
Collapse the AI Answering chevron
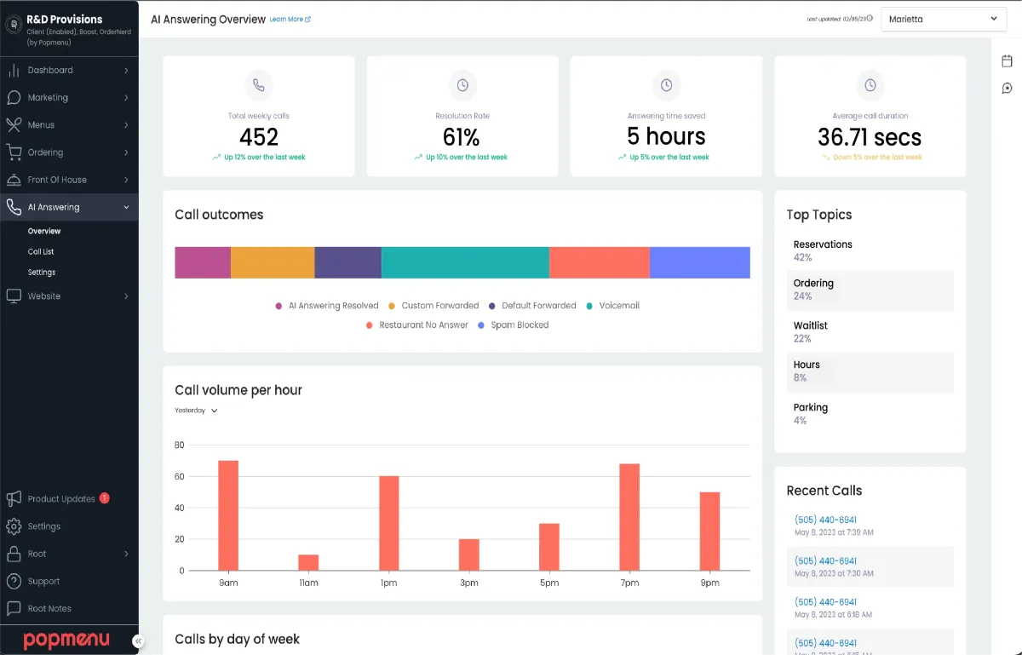tap(126, 207)
